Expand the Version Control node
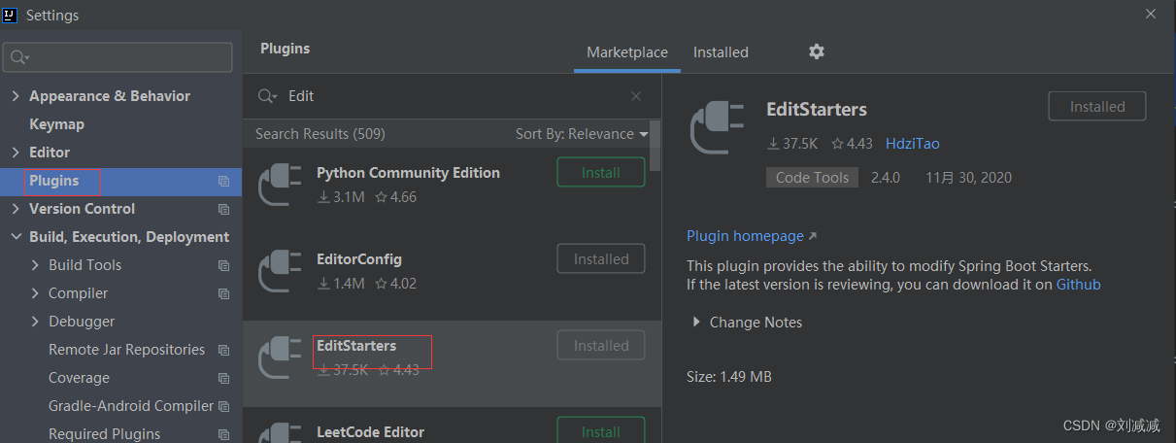This screenshot has width=1176, height=443. (x=15, y=209)
